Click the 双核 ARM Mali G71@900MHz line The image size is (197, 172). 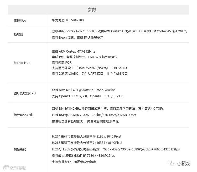coord(84,90)
